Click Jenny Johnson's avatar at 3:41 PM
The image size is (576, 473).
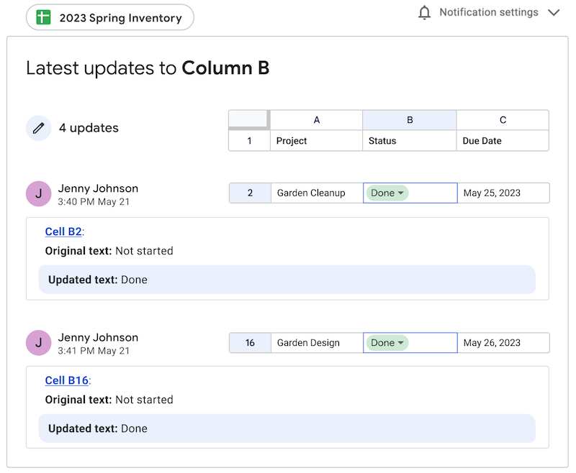[x=39, y=343]
